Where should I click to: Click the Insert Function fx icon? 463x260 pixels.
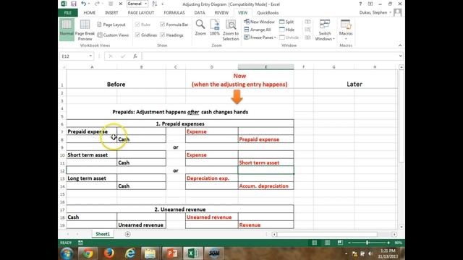pyautogui.click(x=135, y=56)
